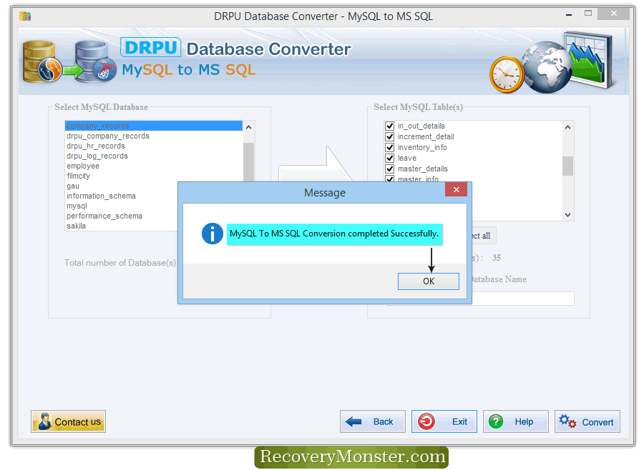
Task: Select the gau database
Action: (x=73, y=186)
